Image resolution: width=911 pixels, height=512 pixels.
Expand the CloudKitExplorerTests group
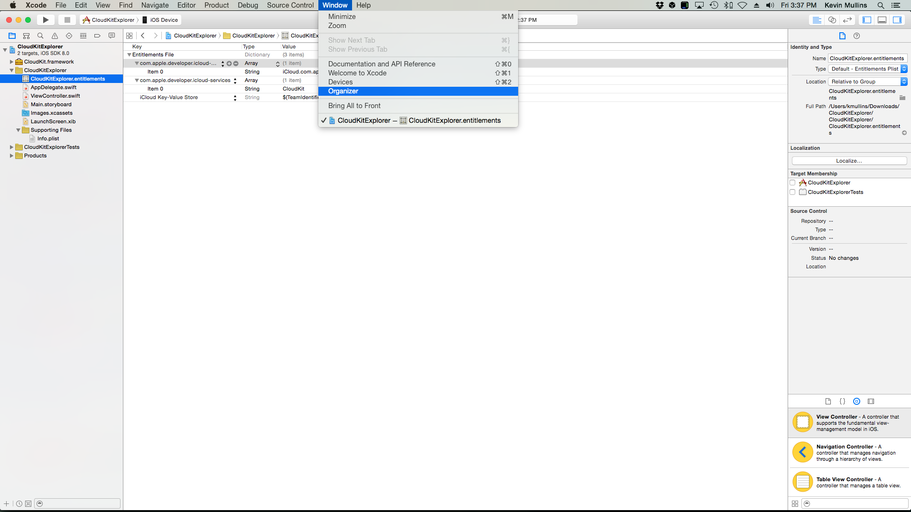pyautogui.click(x=11, y=147)
